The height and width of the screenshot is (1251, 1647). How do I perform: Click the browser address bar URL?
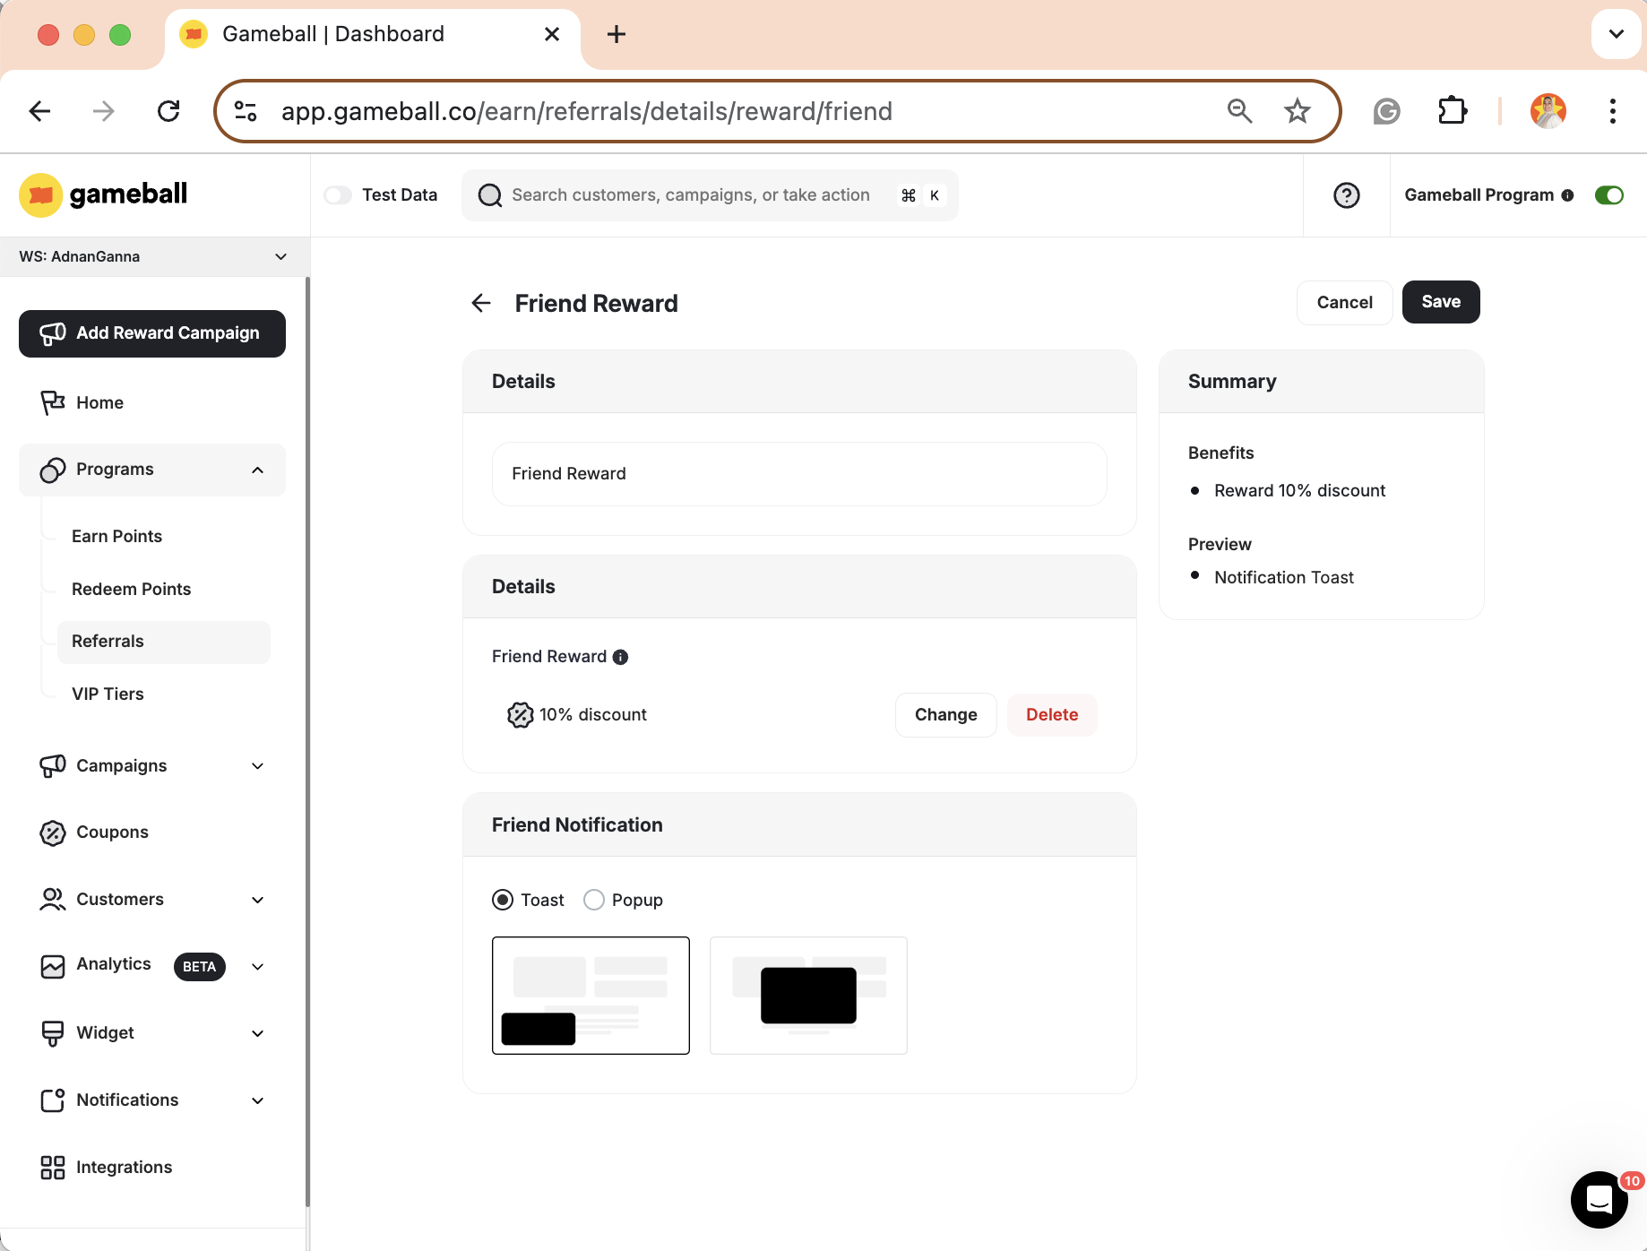click(x=586, y=111)
